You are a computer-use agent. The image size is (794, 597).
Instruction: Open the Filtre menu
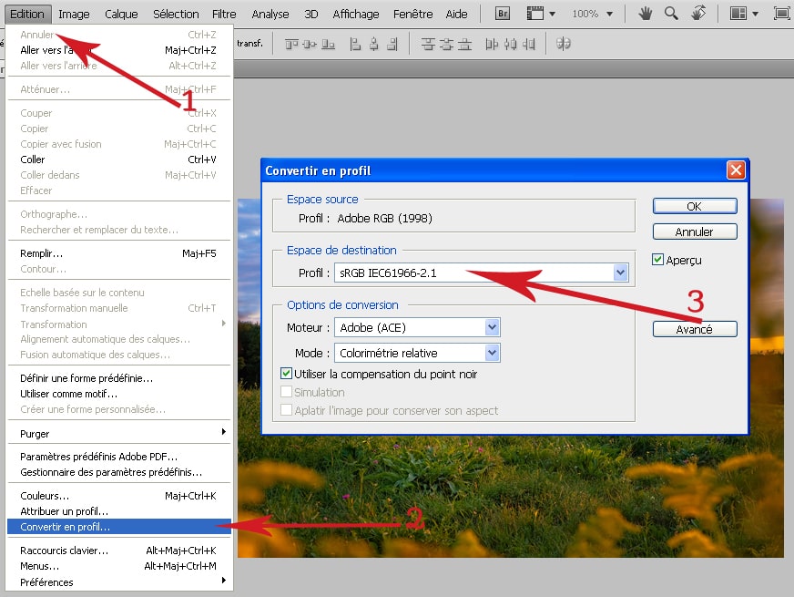click(x=224, y=14)
